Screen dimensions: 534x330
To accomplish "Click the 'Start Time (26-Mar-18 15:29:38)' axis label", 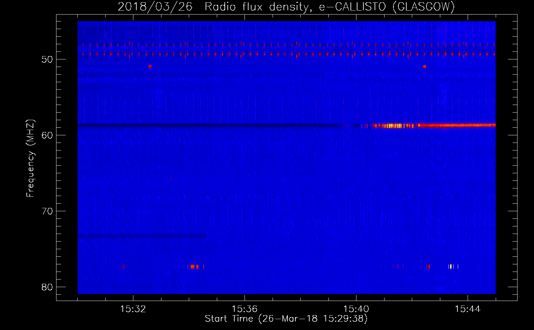I will (x=286, y=319).
